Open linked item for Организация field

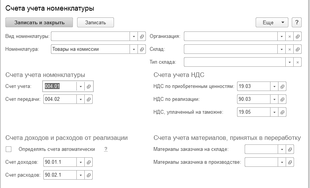tap(298, 36)
